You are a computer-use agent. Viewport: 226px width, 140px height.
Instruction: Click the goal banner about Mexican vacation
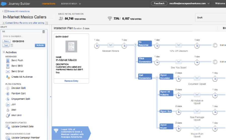[71, 133]
